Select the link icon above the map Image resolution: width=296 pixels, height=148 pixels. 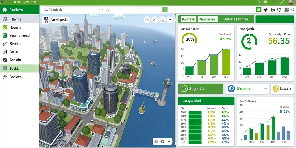[x=155, y=20]
